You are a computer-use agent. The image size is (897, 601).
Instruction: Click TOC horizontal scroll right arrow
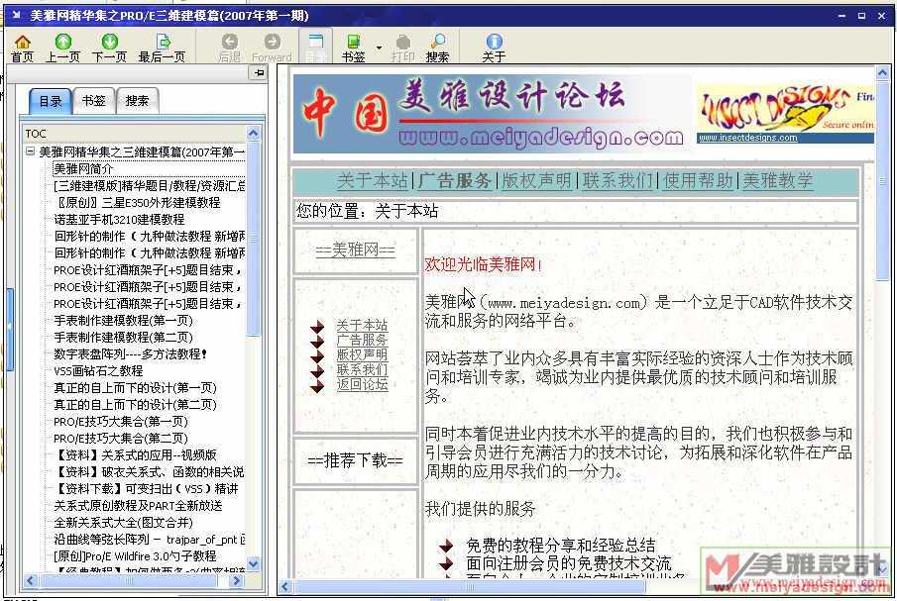pyautogui.click(x=236, y=581)
